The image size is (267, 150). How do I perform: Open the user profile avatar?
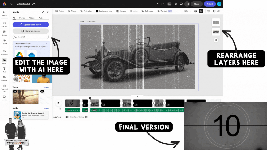point(219,4)
